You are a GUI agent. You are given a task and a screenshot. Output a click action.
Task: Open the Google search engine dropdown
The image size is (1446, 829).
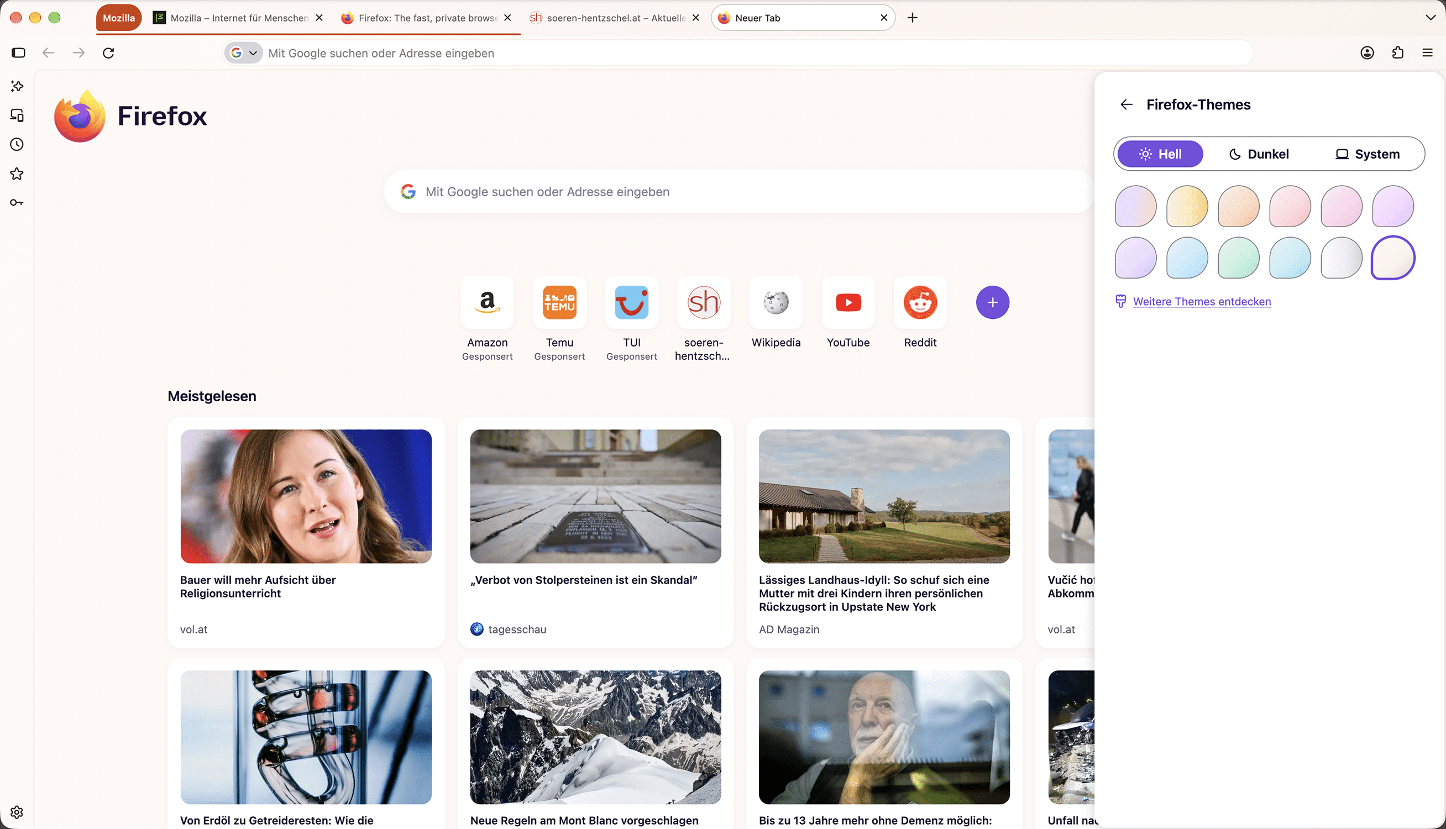click(244, 53)
